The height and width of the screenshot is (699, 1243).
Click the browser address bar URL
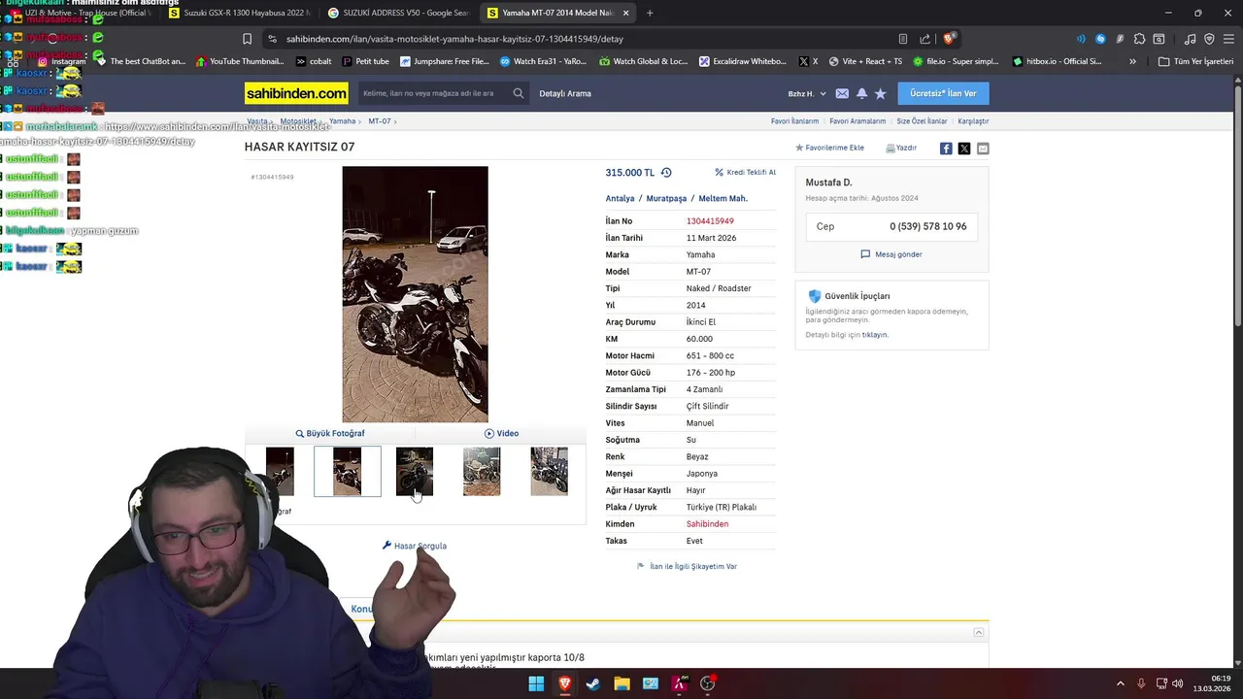(454, 39)
